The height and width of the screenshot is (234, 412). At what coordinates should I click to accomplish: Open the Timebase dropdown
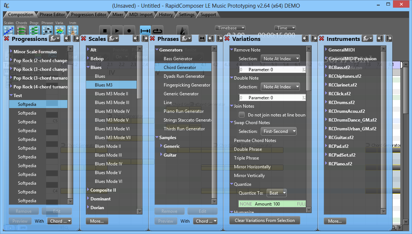click(x=230, y=28)
